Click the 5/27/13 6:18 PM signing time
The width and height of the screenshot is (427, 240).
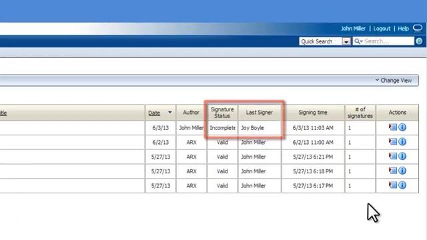pyautogui.click(x=313, y=171)
